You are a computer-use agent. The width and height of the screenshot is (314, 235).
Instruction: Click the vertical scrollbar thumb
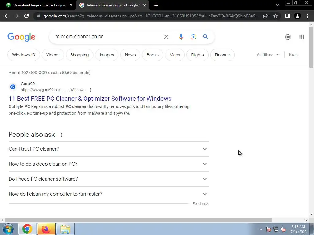pos(311,47)
